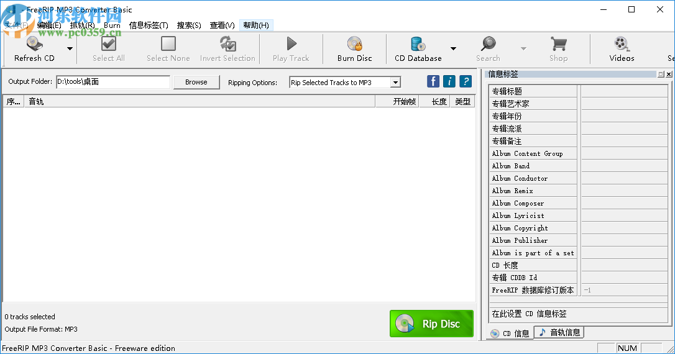The height and width of the screenshot is (354, 675).
Task: Open the 编辑(E) menu
Action: tap(49, 25)
